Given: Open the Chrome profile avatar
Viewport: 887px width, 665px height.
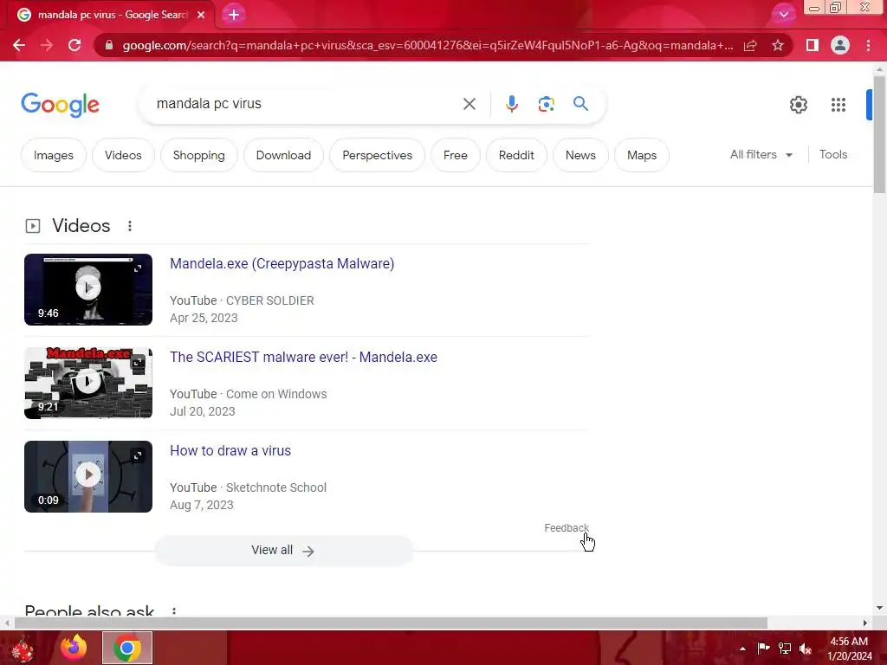Looking at the screenshot, I should tap(840, 45).
